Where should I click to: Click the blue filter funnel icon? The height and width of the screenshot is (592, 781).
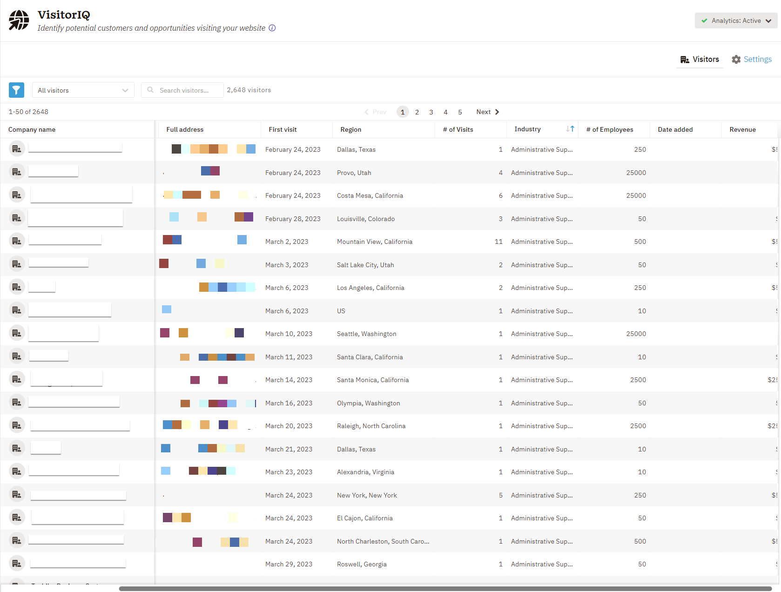[x=16, y=90]
